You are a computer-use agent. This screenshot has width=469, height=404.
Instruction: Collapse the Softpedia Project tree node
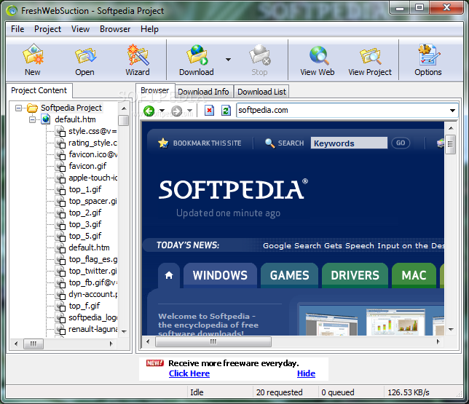coord(18,108)
